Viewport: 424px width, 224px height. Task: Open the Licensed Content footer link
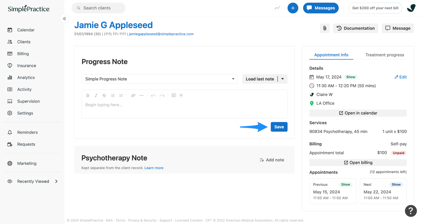[x=189, y=220]
